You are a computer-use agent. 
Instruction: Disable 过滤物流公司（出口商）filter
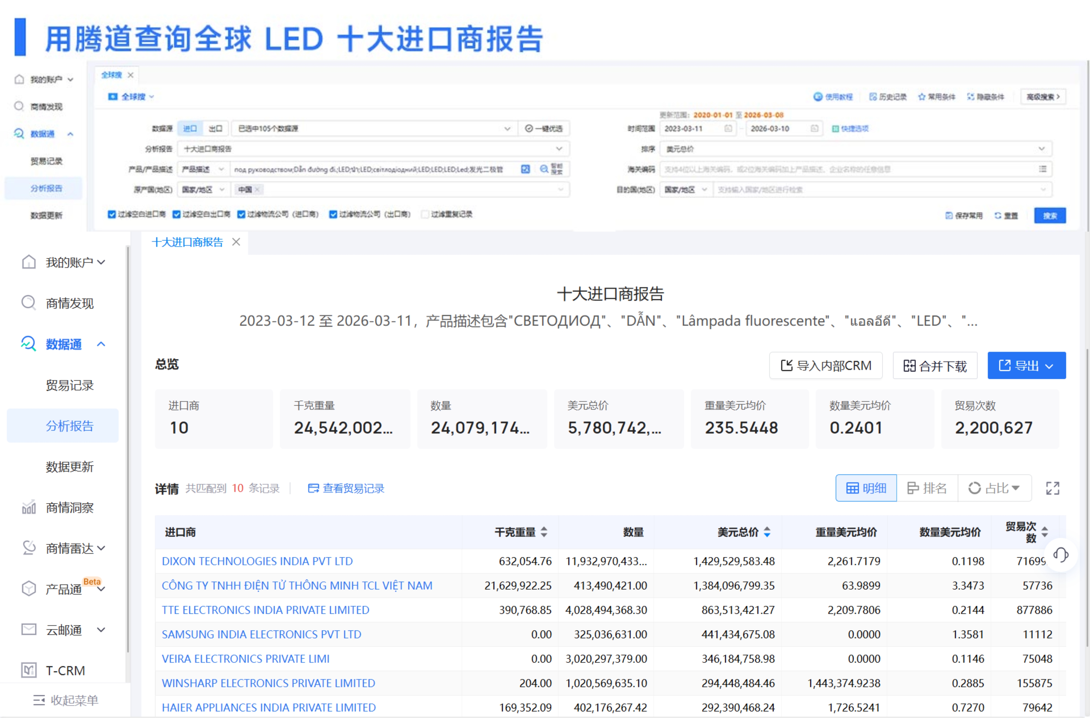pyautogui.click(x=333, y=214)
